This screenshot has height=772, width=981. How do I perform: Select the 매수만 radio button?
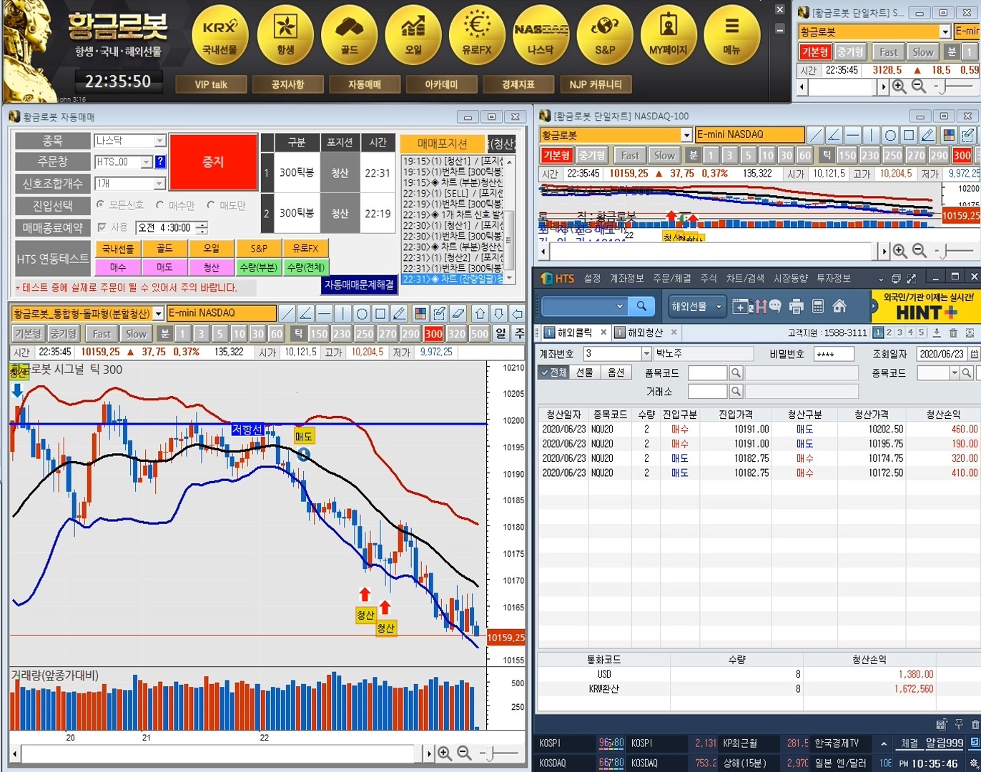[x=160, y=205]
